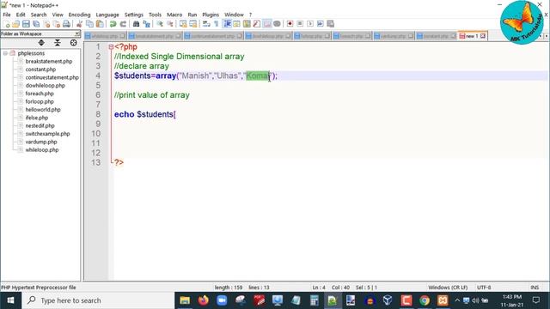Select foreach.php in the folder tree
The image size is (550, 309).
tap(40, 94)
